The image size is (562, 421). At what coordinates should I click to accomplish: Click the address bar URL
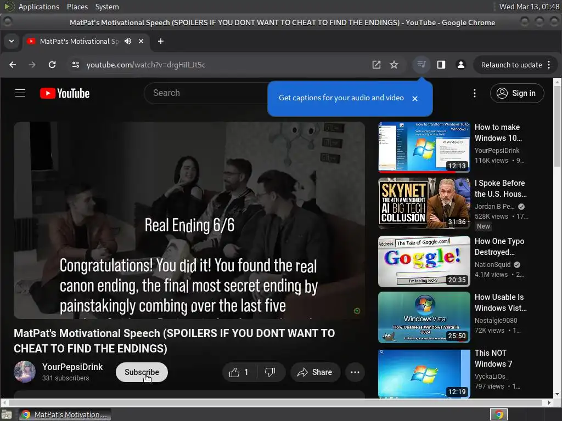(146, 65)
